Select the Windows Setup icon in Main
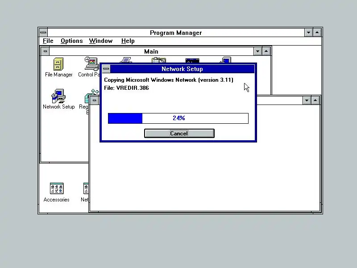 click(x=226, y=60)
